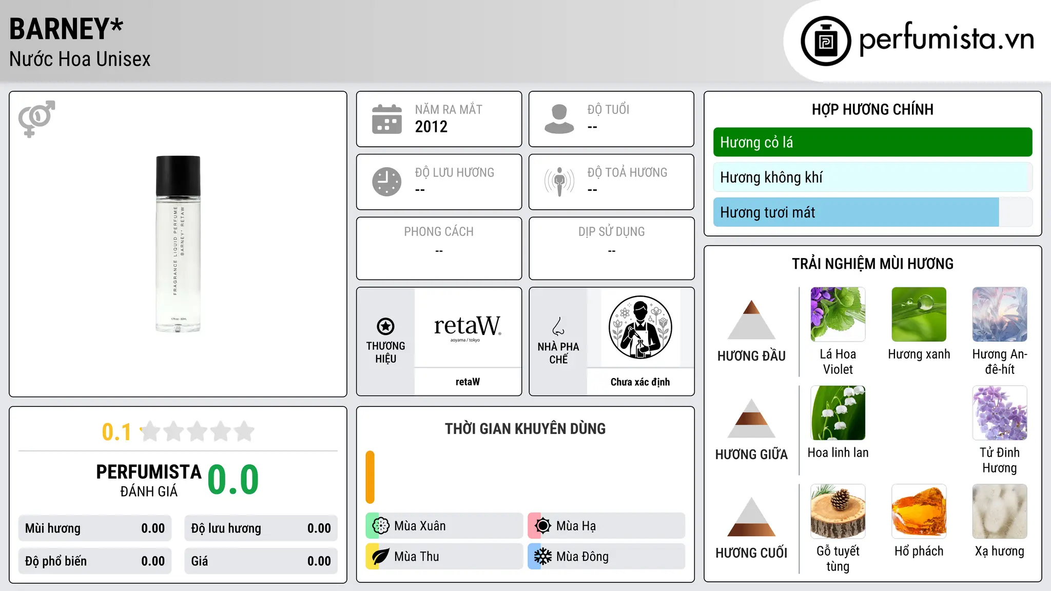Click the Thời gian khuyên dùng heading
The width and height of the screenshot is (1051, 591).
(525, 428)
